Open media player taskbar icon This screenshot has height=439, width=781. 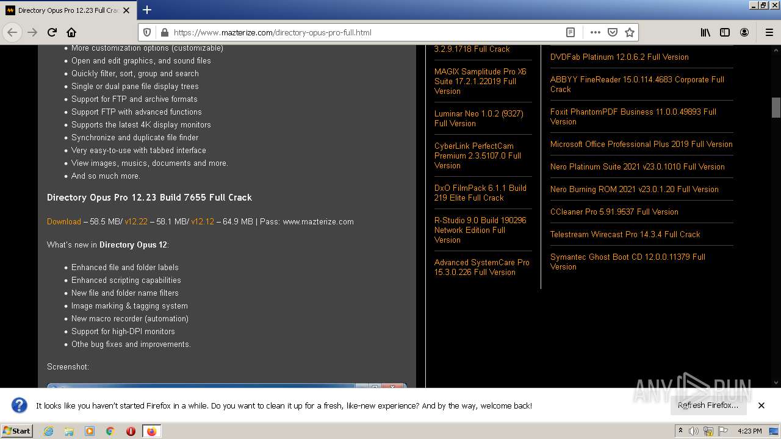point(90,431)
